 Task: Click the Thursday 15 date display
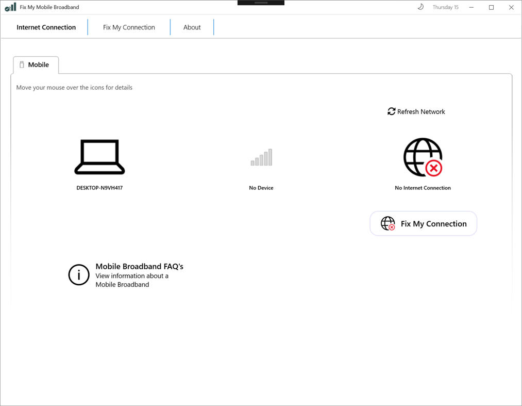445,7
